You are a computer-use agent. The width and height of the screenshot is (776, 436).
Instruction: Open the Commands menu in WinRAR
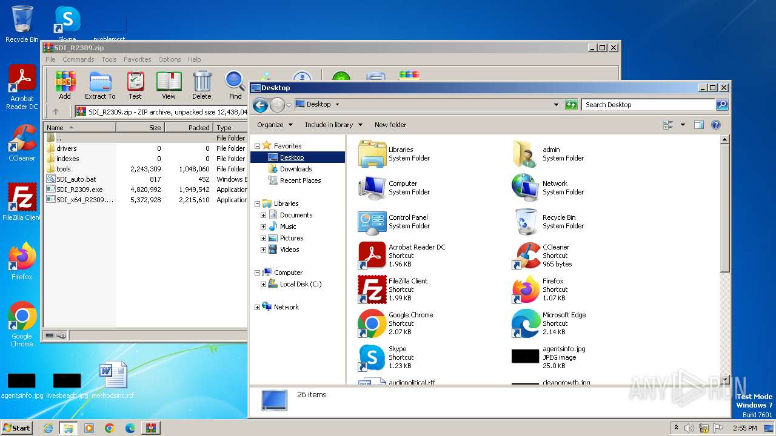click(x=78, y=59)
